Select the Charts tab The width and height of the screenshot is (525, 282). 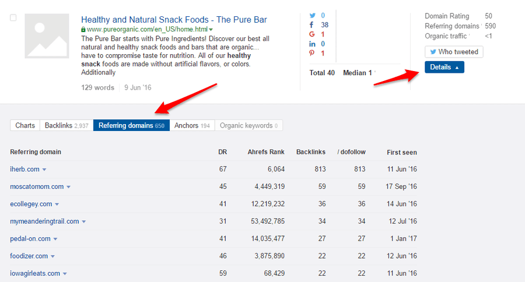[25, 125]
